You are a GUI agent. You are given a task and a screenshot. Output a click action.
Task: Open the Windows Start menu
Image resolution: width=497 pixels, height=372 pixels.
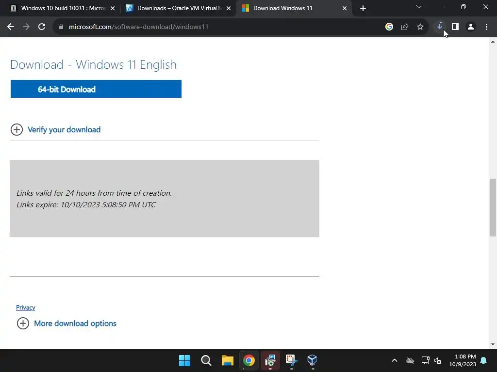point(185,360)
